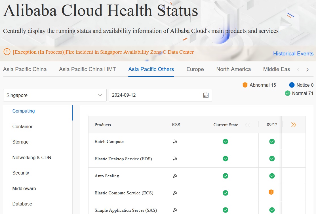Image resolution: width=316 pixels, height=214 pixels.
Task: Click the ECS abnormal status shield on 09/12
Action: click(271, 192)
